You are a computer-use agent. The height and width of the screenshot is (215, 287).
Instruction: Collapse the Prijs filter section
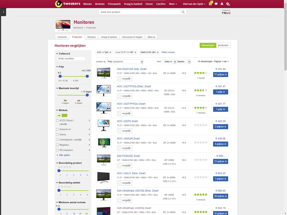coord(60,67)
